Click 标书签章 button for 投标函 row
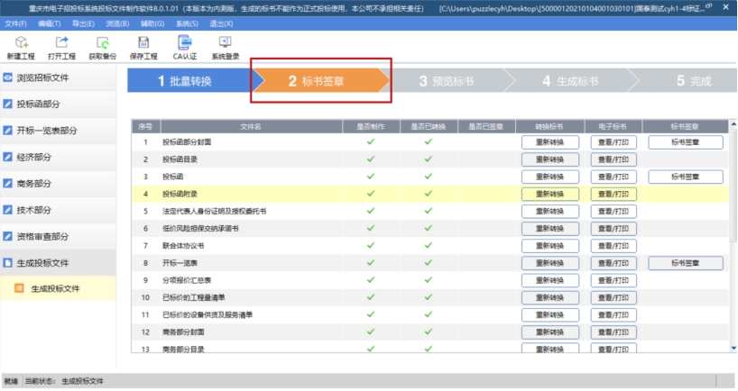 [x=685, y=177]
